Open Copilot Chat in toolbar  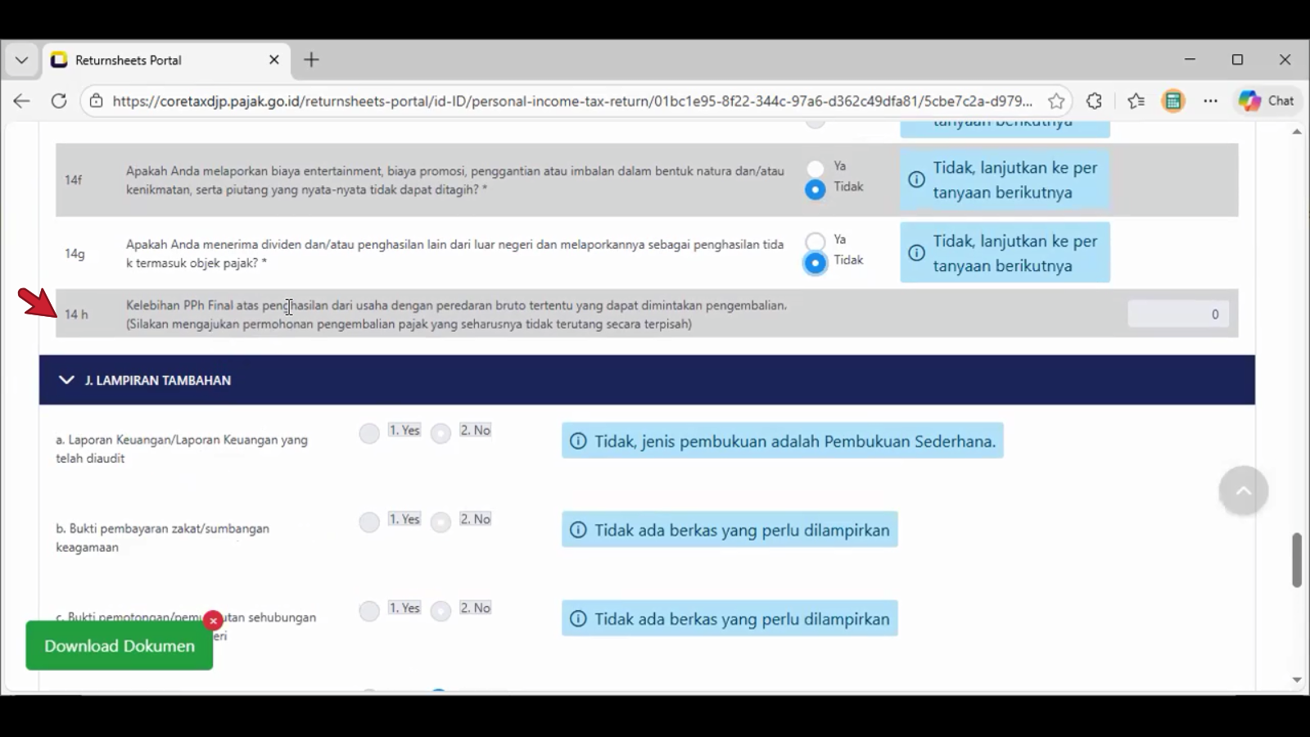click(x=1266, y=101)
